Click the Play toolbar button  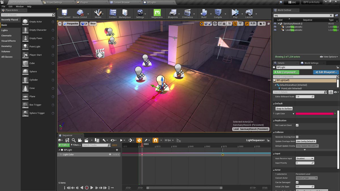coord(235,14)
